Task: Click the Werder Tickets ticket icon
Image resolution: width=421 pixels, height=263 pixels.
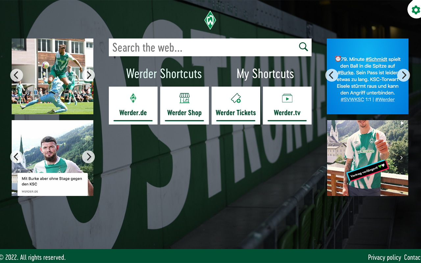Action: pyautogui.click(x=236, y=98)
